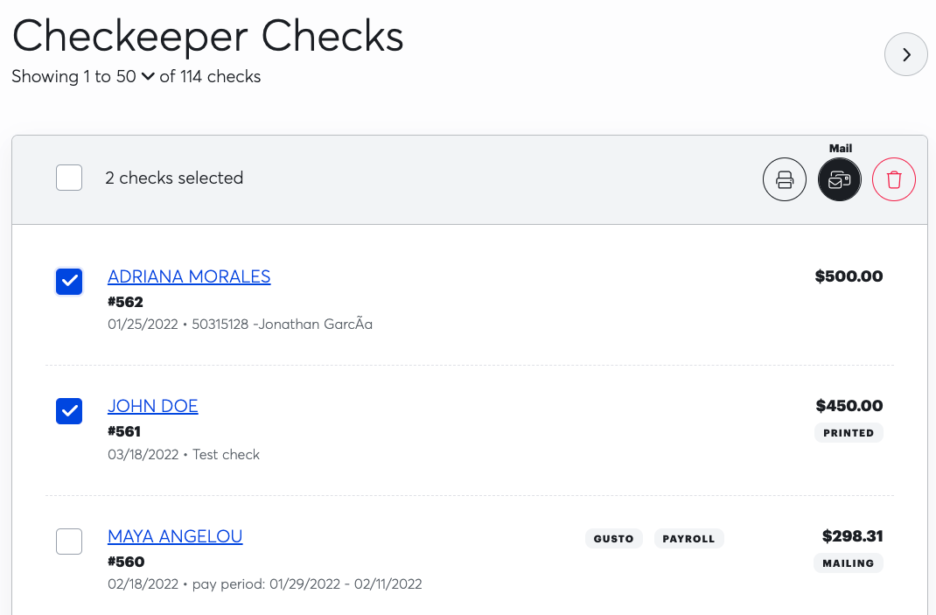Click the red trash delete icon
Screen dimensions: 936x615
point(893,178)
